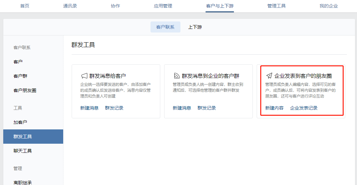This screenshot has width=357, height=185.
Task: Click the description text starting 企业统一选择要发送的客户
Action: (x=115, y=90)
